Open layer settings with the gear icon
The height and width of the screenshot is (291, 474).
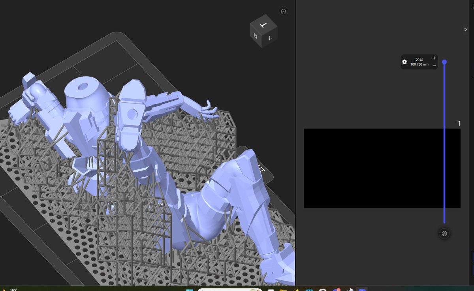(x=404, y=62)
